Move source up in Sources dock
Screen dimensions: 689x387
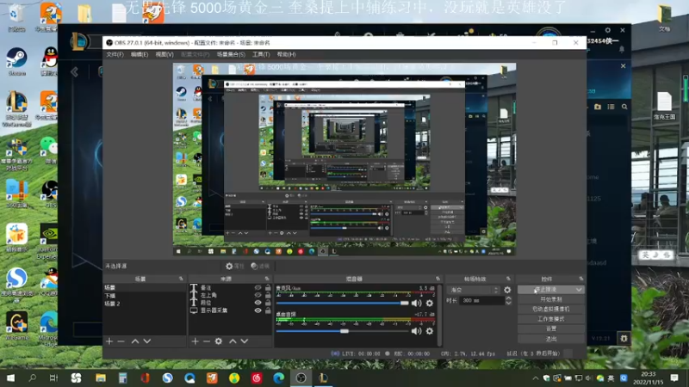(x=233, y=341)
